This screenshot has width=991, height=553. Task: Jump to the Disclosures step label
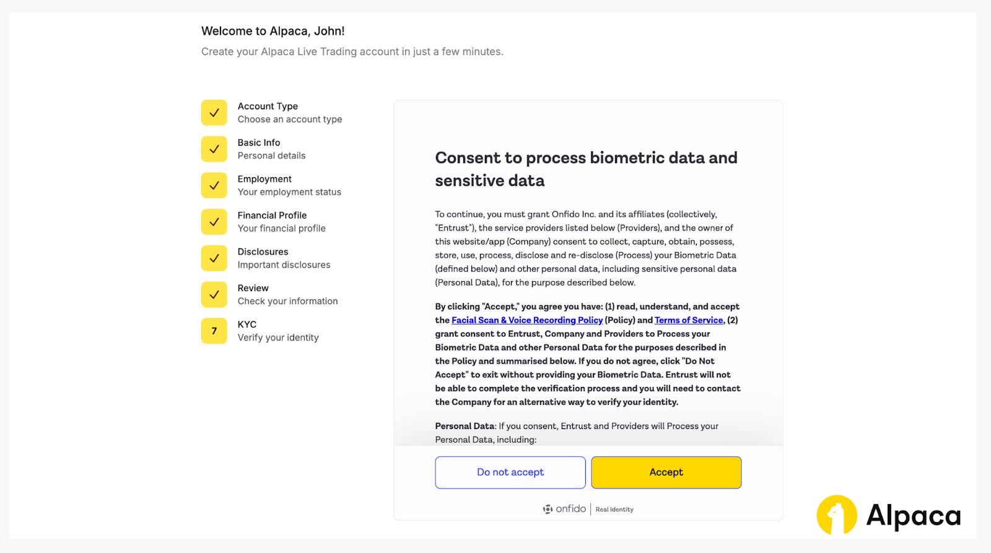263,252
